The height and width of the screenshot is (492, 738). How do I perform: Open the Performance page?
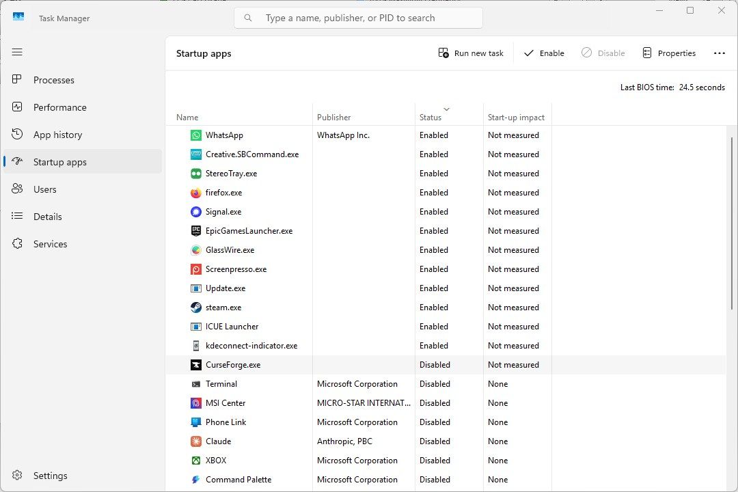(x=83, y=107)
